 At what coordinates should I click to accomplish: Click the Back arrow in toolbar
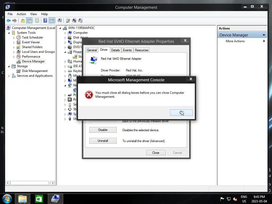click(8, 21)
